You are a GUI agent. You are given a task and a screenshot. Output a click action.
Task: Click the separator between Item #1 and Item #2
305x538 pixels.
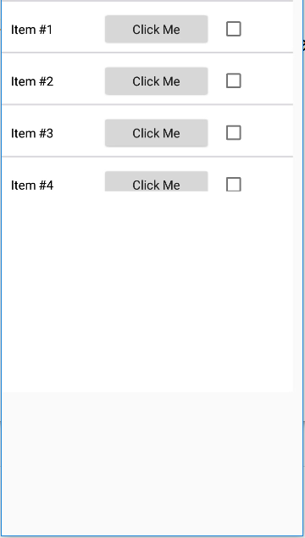click(x=147, y=53)
